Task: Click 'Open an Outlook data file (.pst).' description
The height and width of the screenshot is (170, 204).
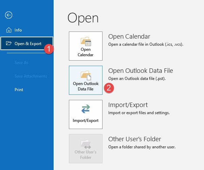Action: click(x=137, y=79)
